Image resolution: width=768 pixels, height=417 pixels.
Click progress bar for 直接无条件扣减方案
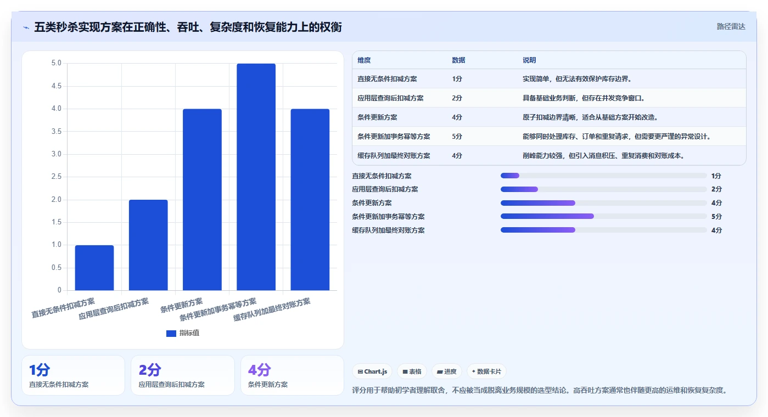pos(604,176)
